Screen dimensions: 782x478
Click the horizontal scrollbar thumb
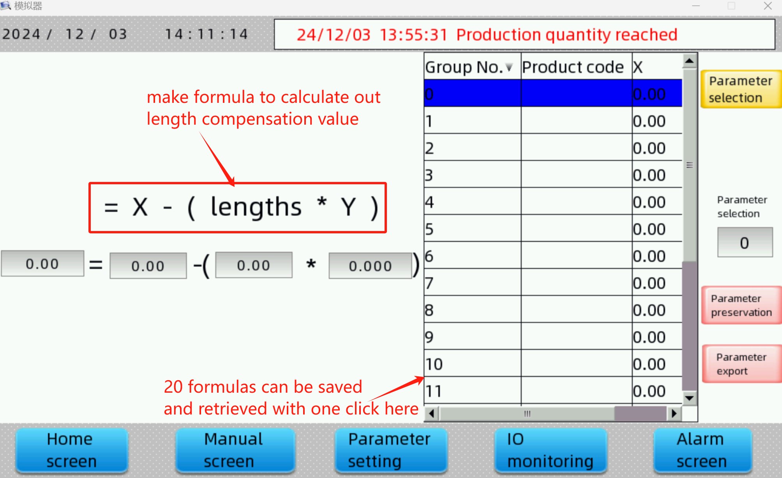pos(527,413)
